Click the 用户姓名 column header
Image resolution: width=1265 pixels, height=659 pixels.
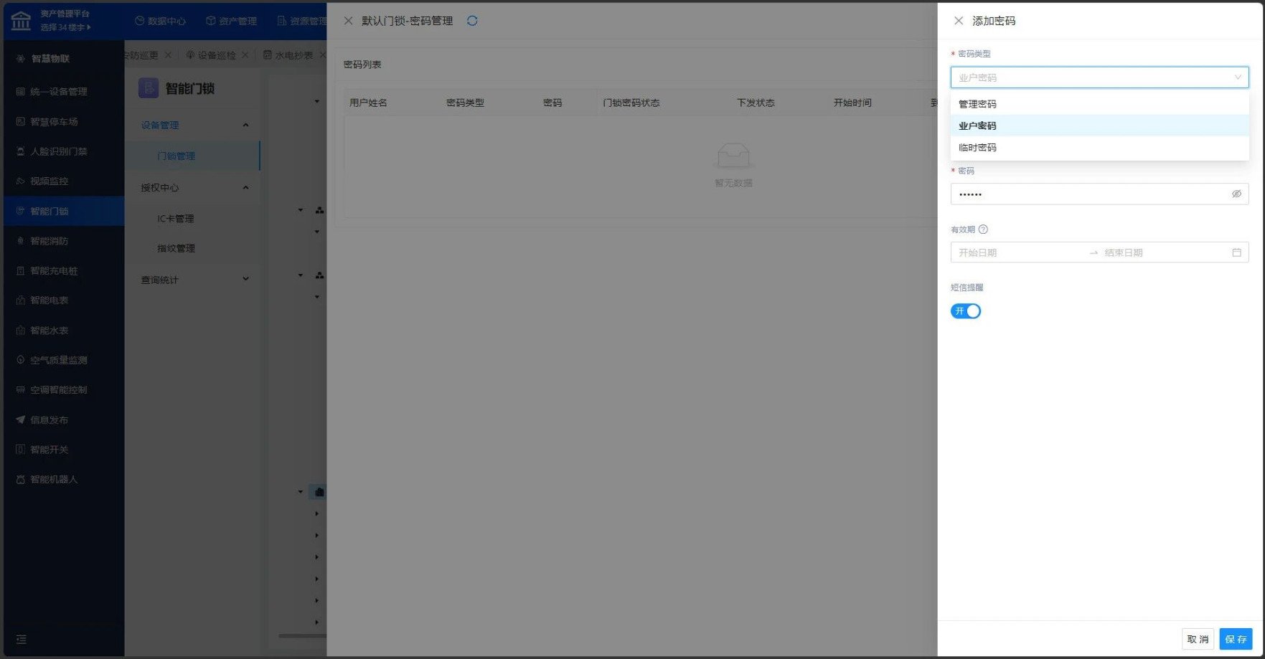pos(368,103)
